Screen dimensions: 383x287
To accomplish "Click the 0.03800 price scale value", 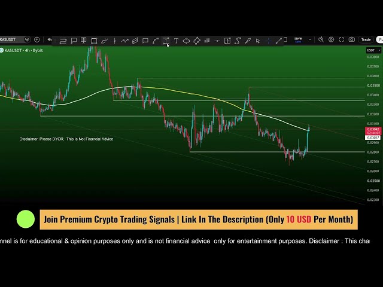I will [373, 57].
